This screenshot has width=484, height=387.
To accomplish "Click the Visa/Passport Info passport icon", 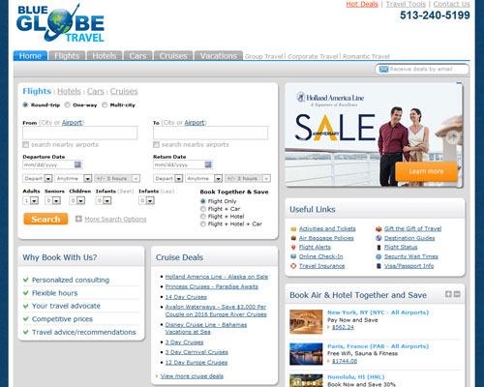I will click(x=378, y=266).
